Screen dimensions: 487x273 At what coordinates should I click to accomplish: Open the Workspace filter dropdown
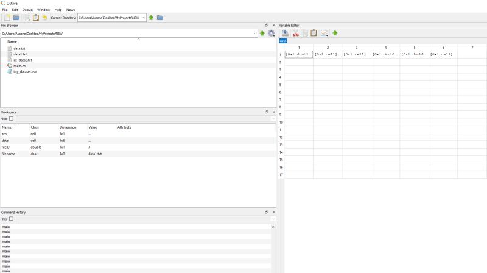(273, 119)
